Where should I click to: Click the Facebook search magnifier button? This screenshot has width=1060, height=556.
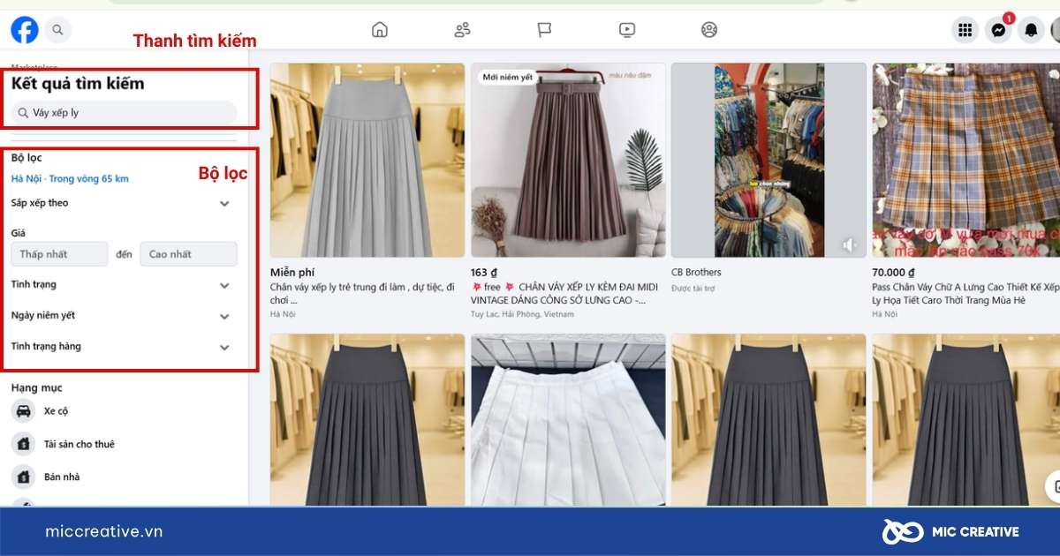tap(57, 30)
